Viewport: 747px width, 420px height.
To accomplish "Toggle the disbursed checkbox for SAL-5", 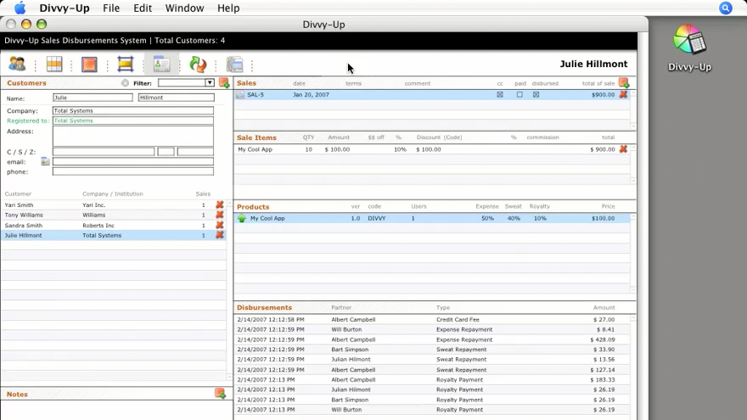I will point(536,95).
